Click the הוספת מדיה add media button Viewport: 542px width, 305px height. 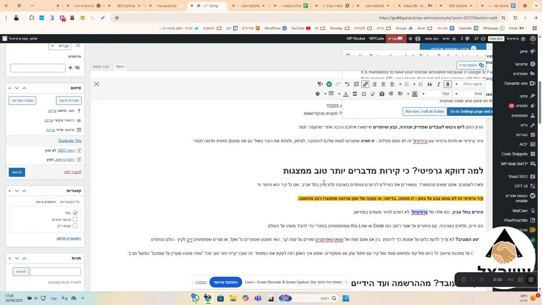coord(471,65)
